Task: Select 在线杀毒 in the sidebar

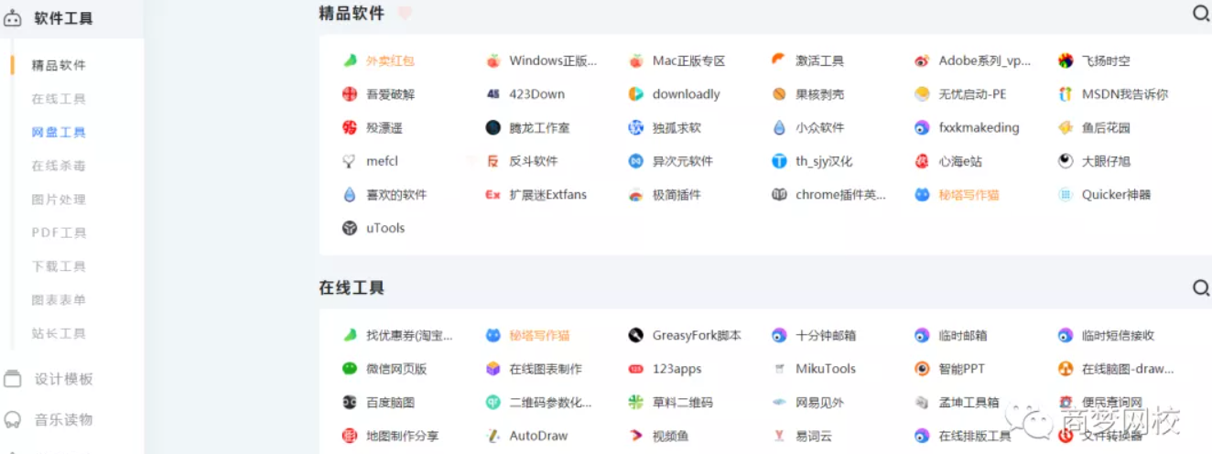Action: 59,166
